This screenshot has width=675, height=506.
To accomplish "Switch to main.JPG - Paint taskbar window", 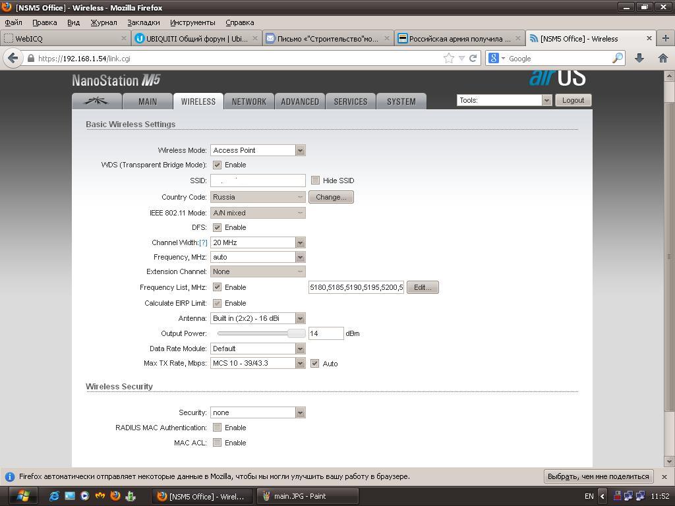I will pos(307,496).
